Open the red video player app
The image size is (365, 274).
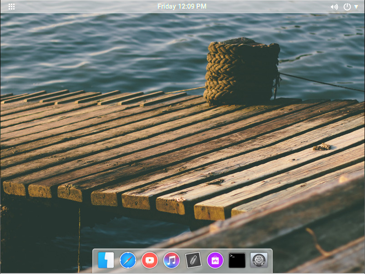[150, 260]
